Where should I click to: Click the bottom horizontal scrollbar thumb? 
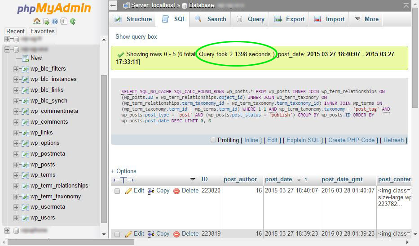coord(71,242)
